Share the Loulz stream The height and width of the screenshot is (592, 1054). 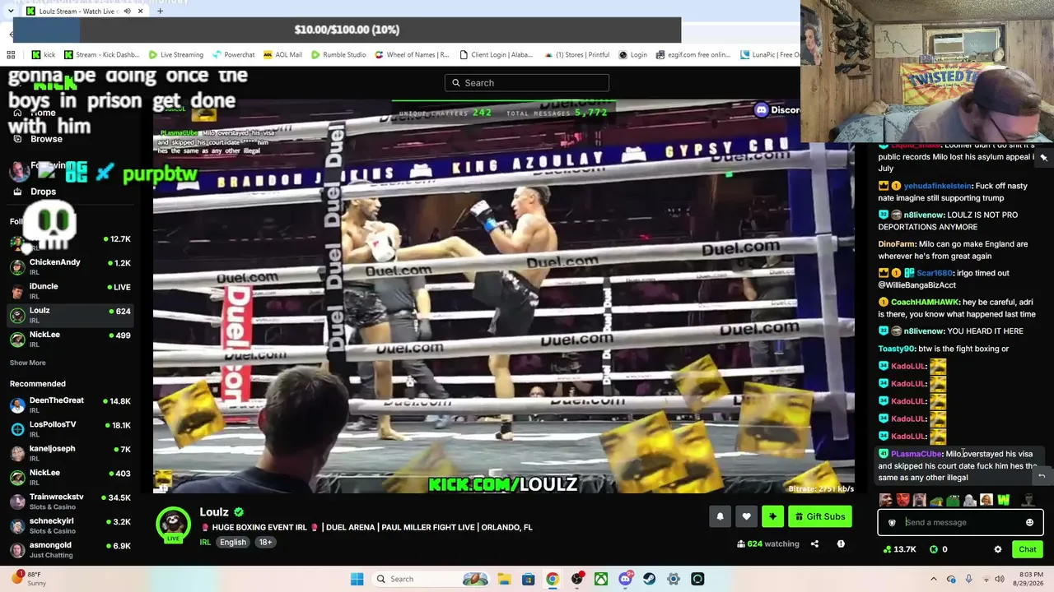(814, 543)
